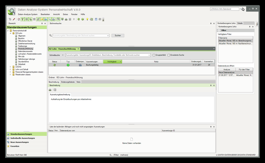Image resolution: width=265 pixels, height=163 pixels.
Task: Open the Ansicht menu
Action: coord(57,14)
